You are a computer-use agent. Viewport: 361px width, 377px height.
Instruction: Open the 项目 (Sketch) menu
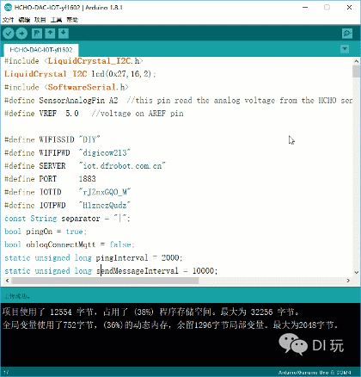point(40,20)
